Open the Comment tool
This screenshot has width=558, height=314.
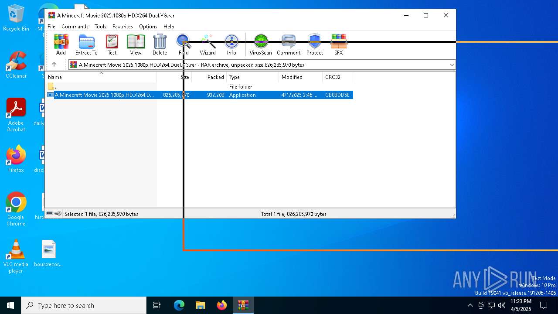click(x=289, y=44)
